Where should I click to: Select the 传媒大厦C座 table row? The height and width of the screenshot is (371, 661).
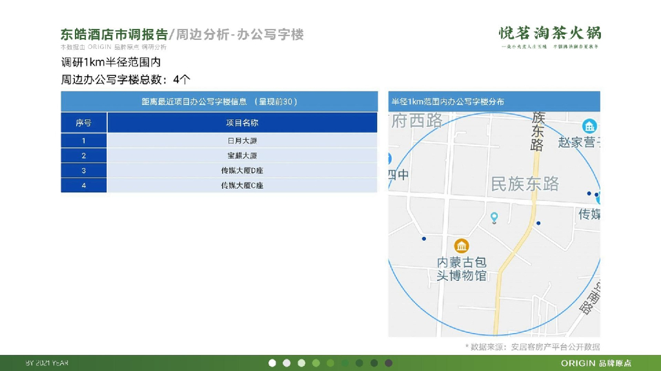241,186
